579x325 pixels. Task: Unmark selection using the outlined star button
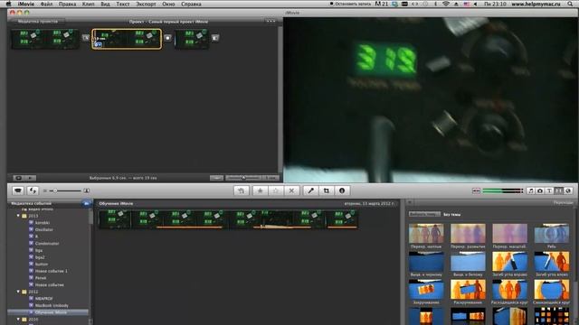(x=275, y=190)
